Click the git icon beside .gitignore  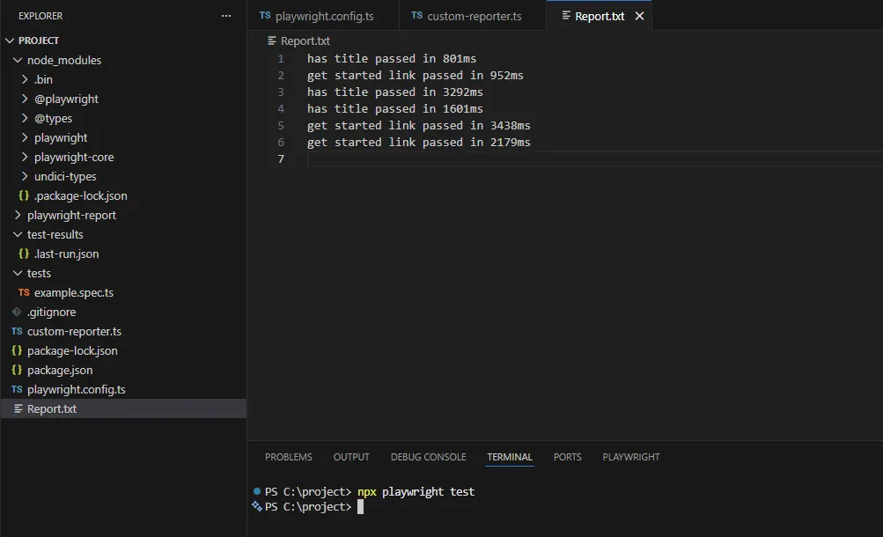(x=16, y=312)
